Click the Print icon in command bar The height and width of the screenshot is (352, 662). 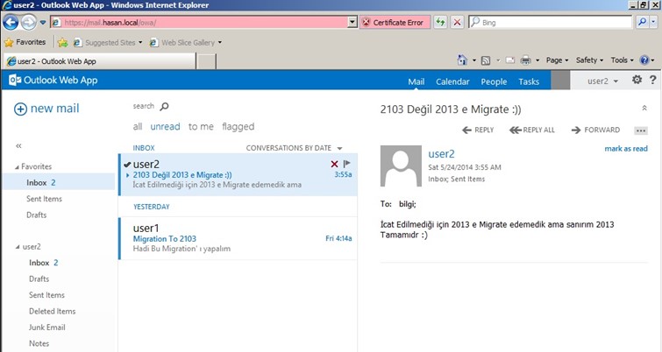525,60
